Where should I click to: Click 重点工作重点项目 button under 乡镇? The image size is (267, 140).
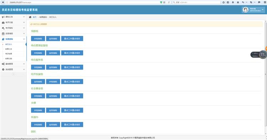point(72,110)
